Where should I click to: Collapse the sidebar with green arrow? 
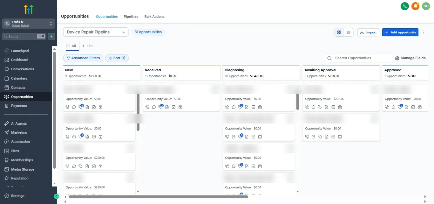57,196
